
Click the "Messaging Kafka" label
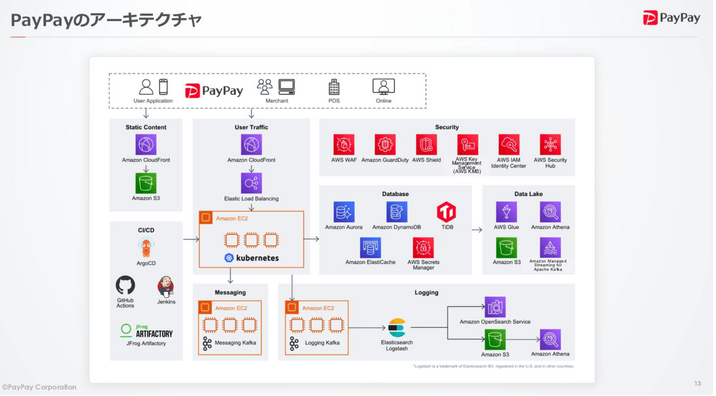point(235,343)
